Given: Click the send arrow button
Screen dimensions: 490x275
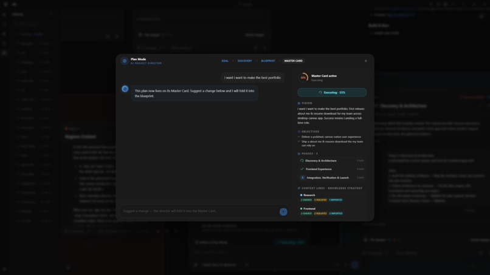Looking at the screenshot, I should pos(283,212).
